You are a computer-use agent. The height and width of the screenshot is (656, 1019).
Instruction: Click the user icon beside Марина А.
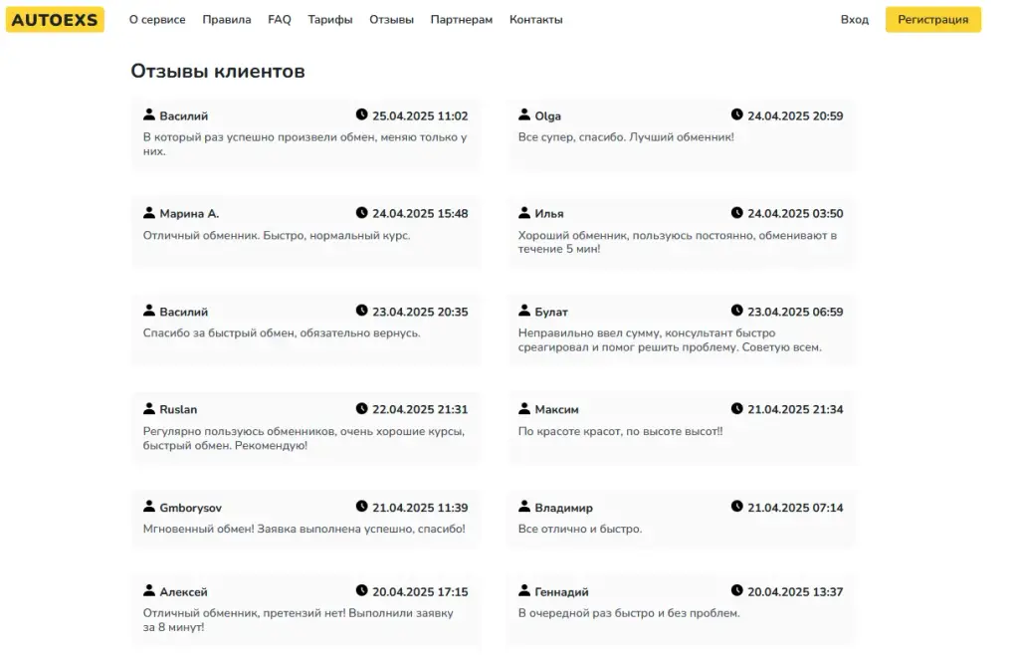click(149, 213)
